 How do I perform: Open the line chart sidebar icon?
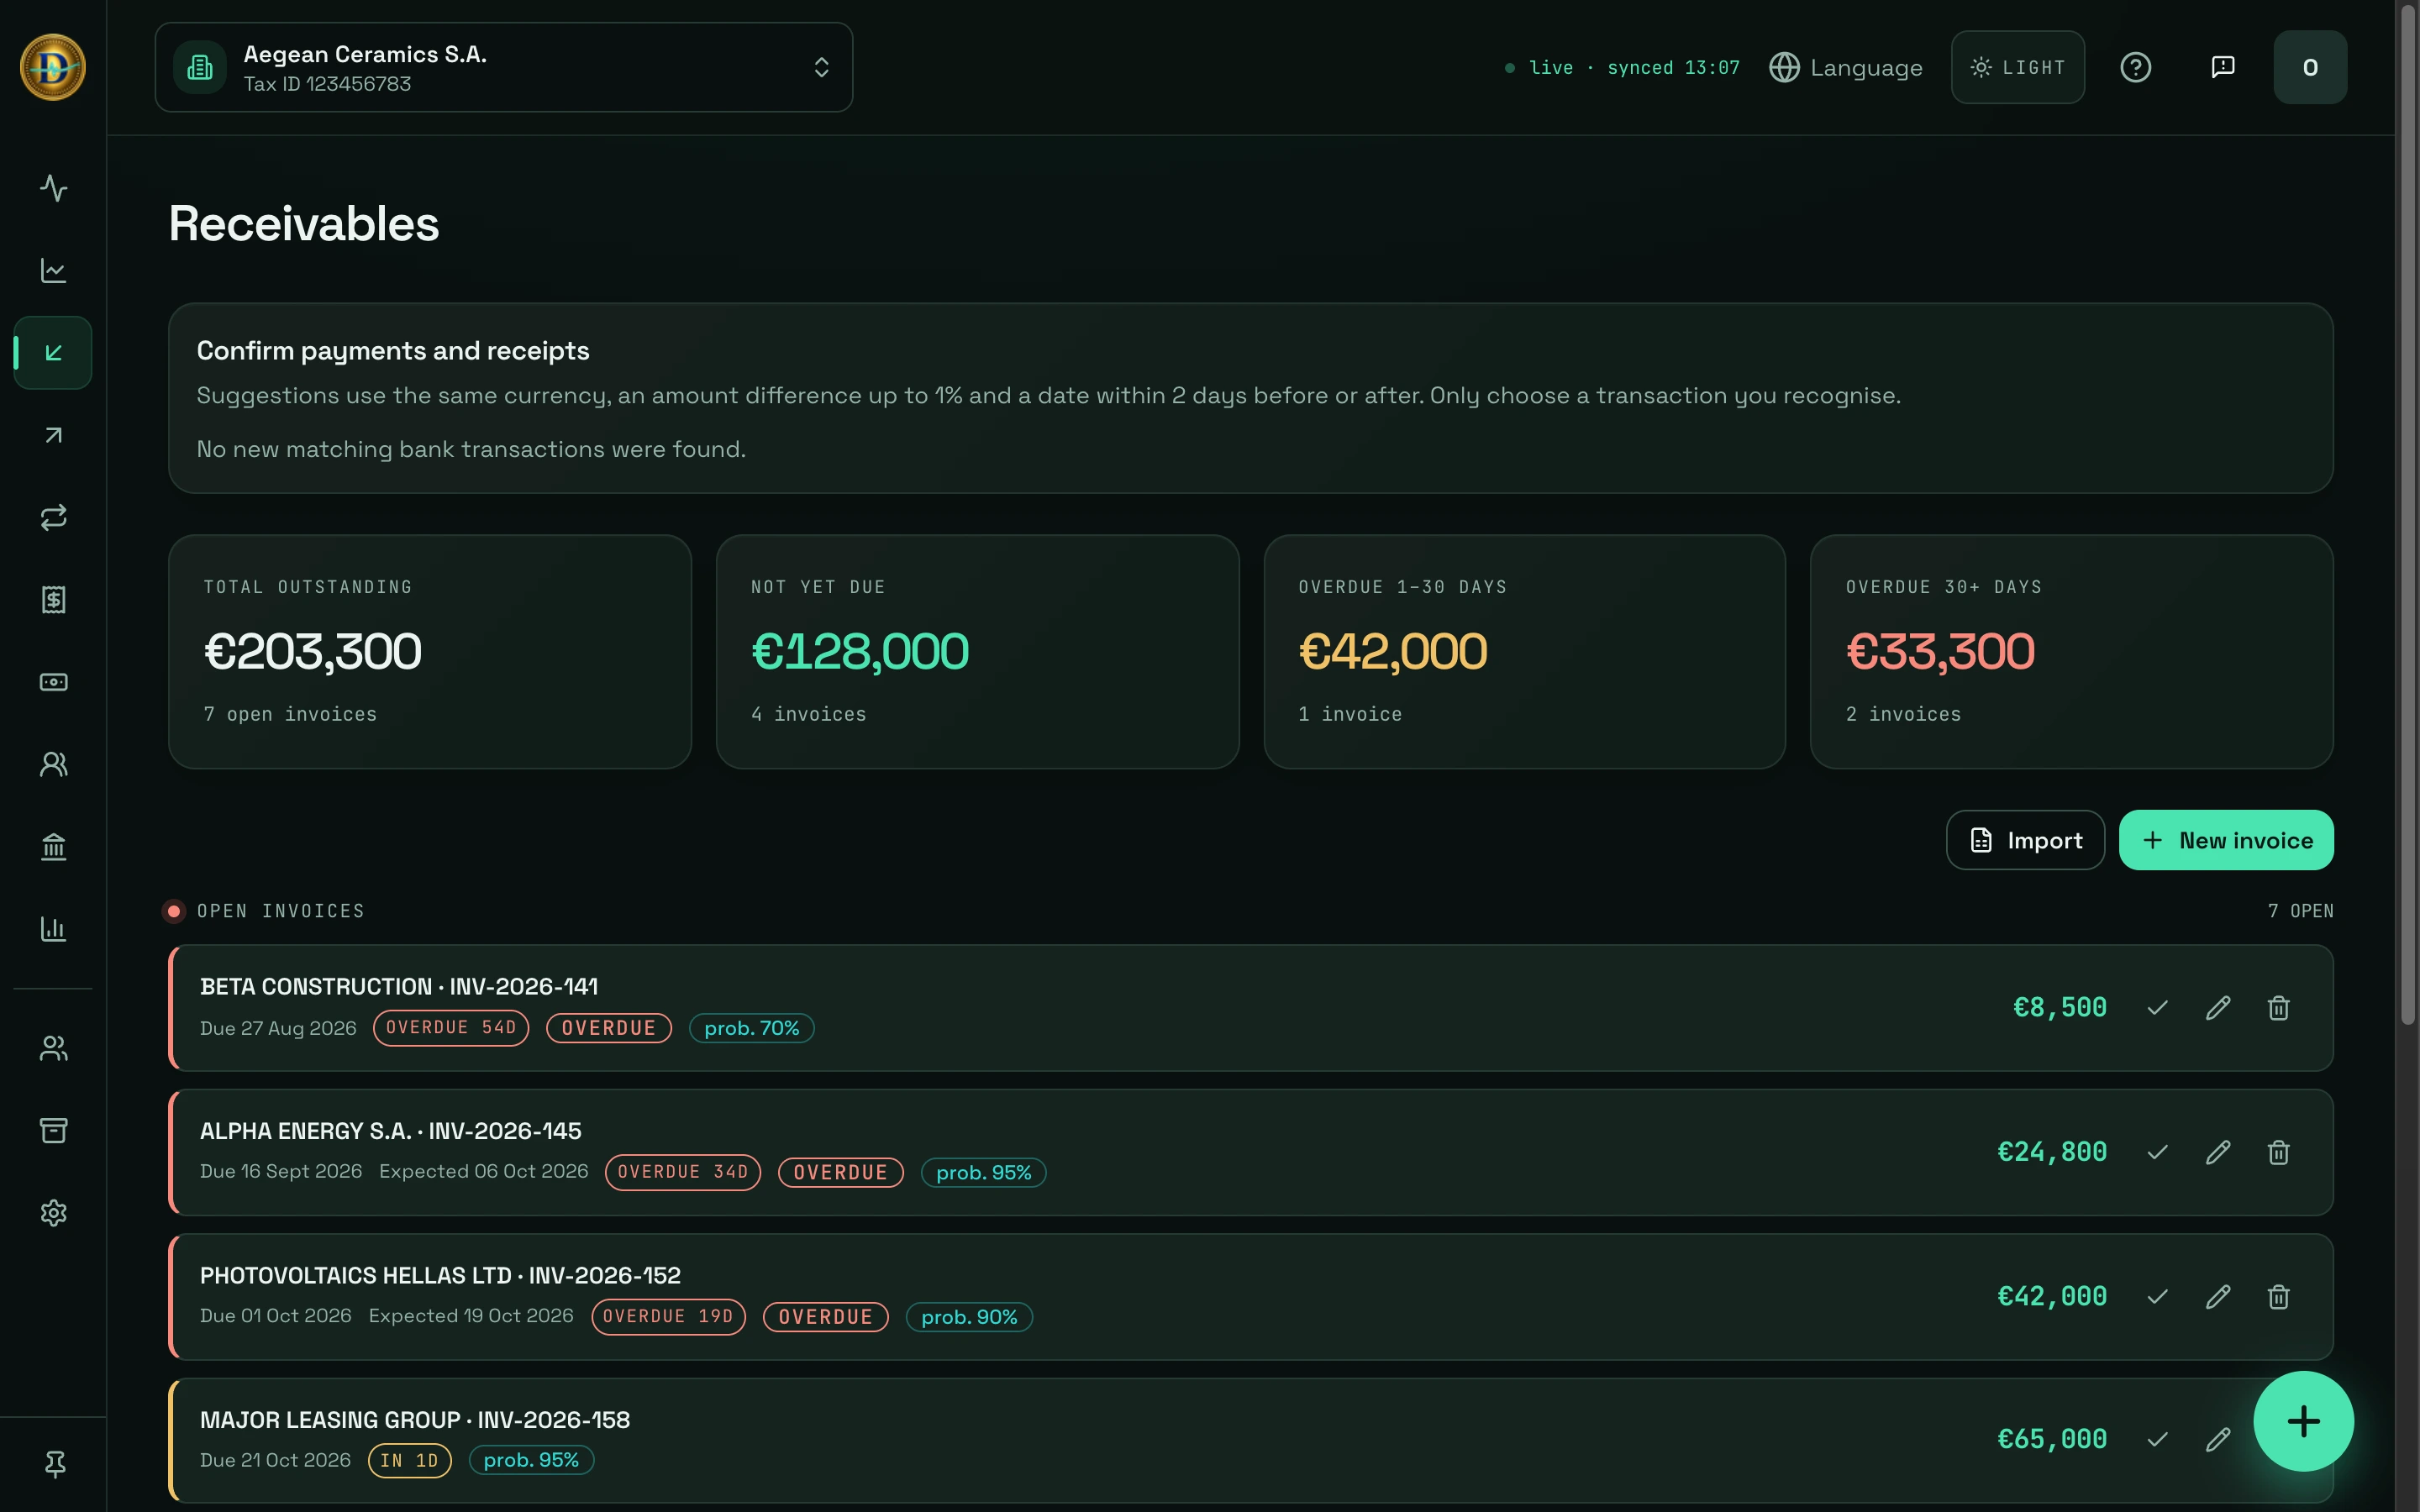(x=53, y=270)
